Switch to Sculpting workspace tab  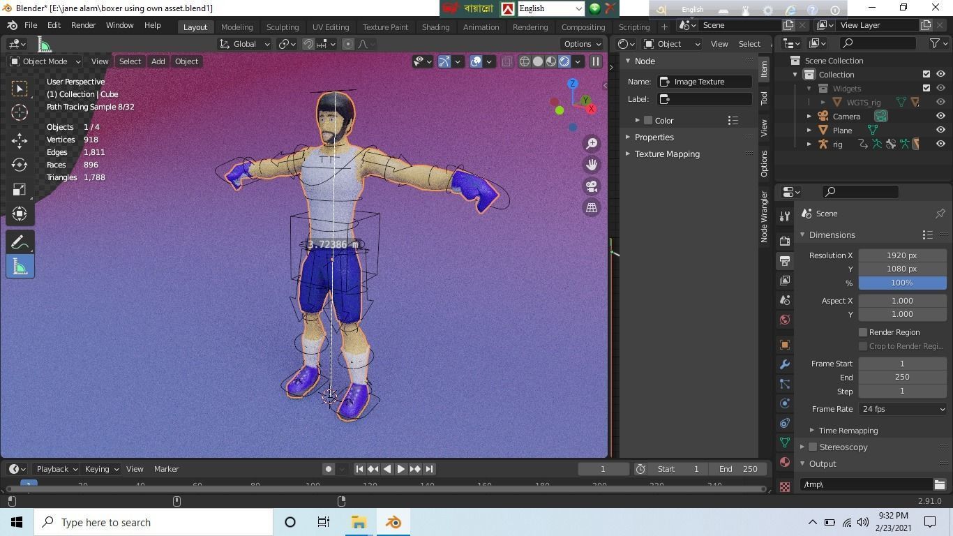(x=283, y=27)
